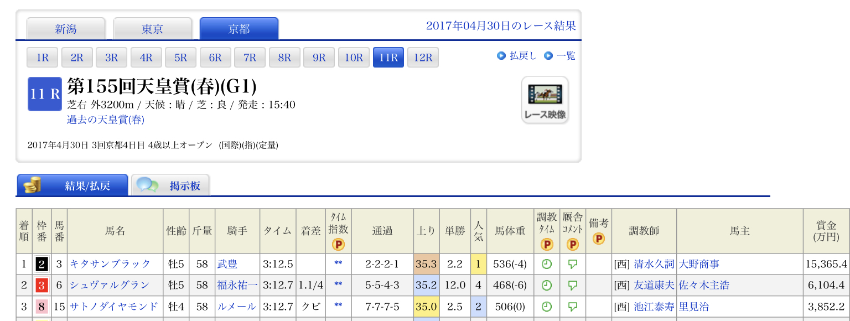
Task: Click the 7-7-7-5 passing order cell
Action: point(382,307)
